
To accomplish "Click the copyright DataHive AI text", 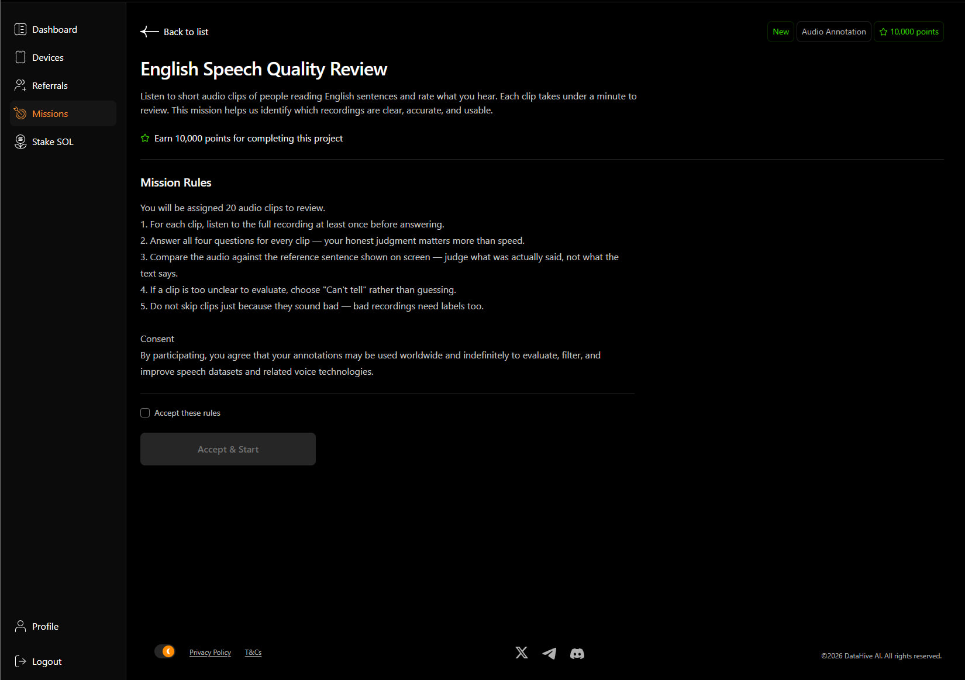I will tap(881, 656).
